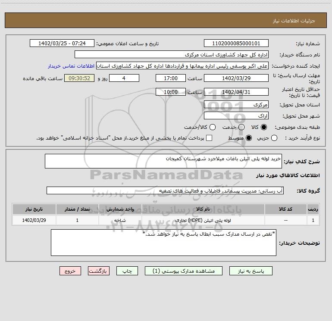The width and height of the screenshot is (332, 321).
Task: Click the need number field 1102000085000101
Action: pos(236,44)
